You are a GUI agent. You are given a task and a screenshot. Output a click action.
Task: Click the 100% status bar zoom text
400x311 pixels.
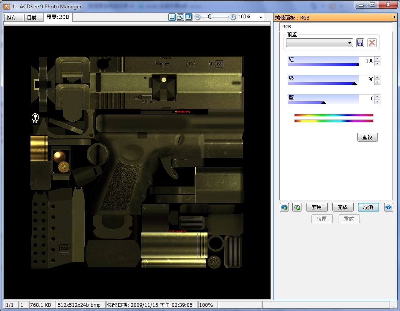tap(205, 305)
